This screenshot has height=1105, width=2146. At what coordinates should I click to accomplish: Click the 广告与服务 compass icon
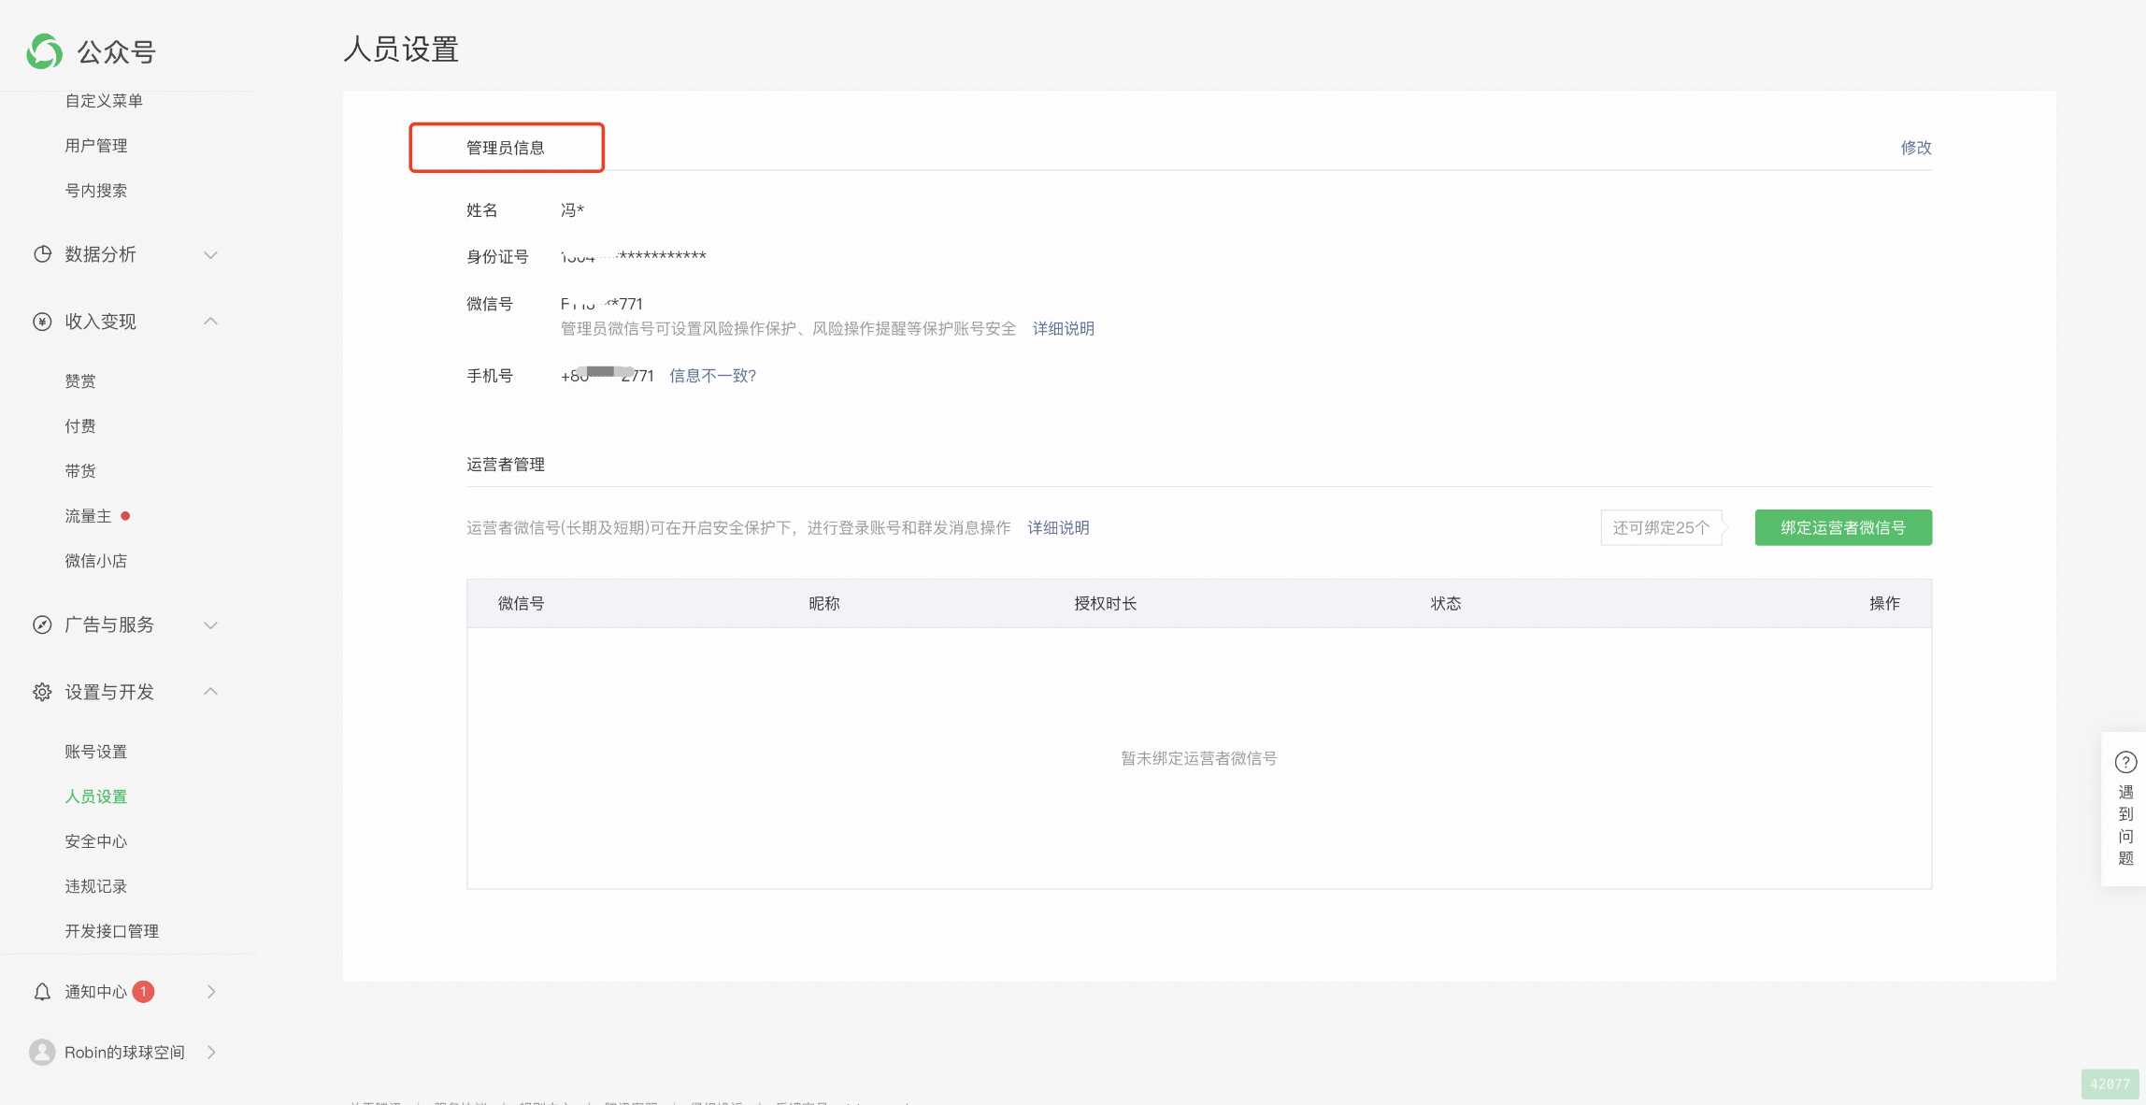pyautogui.click(x=42, y=624)
